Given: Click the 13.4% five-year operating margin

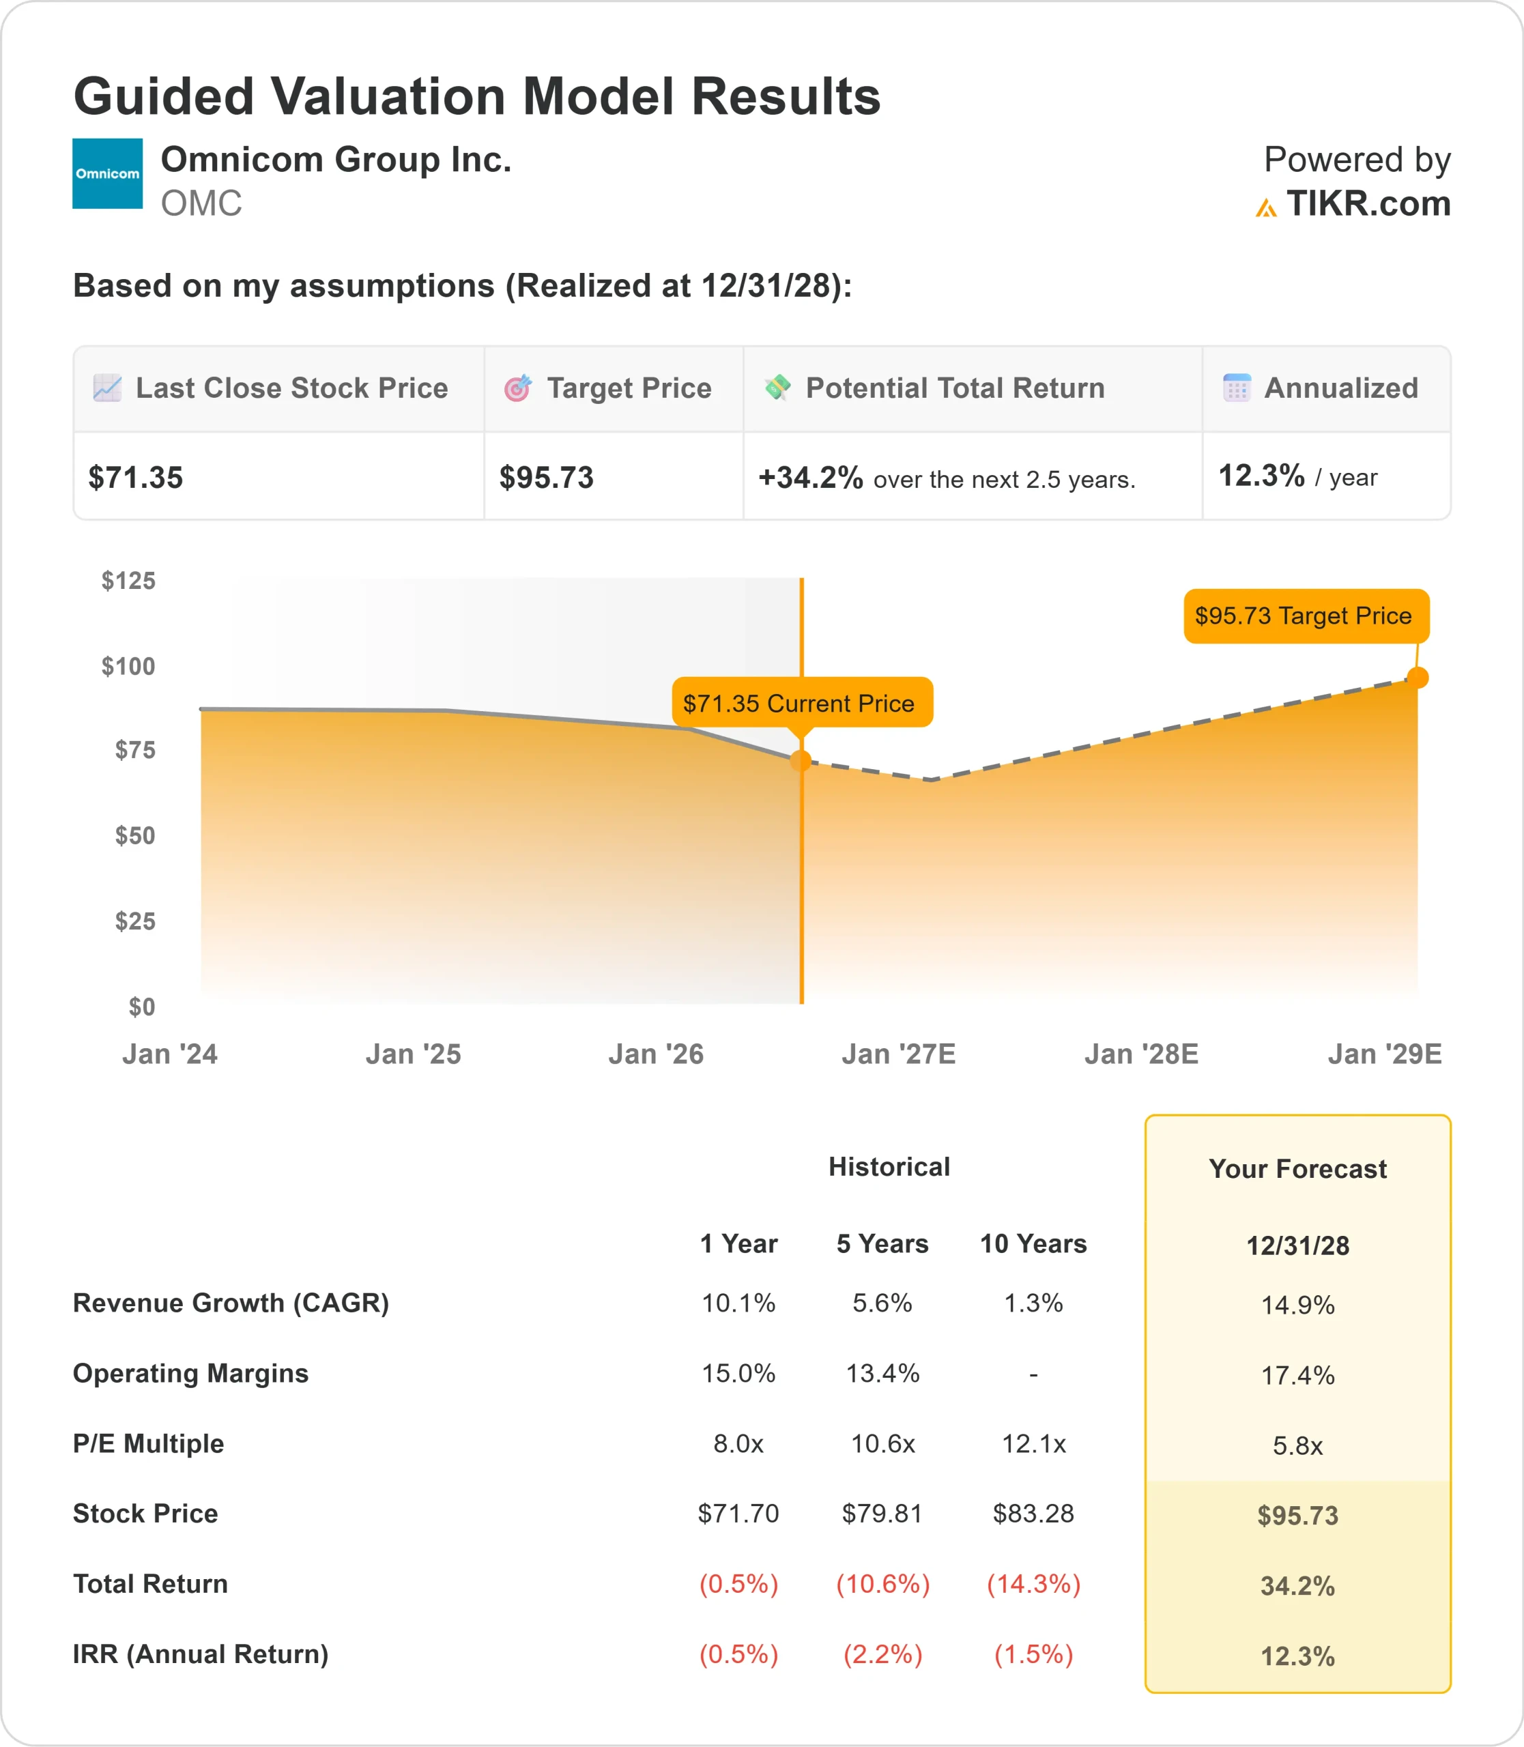Looking at the screenshot, I should point(882,1374).
